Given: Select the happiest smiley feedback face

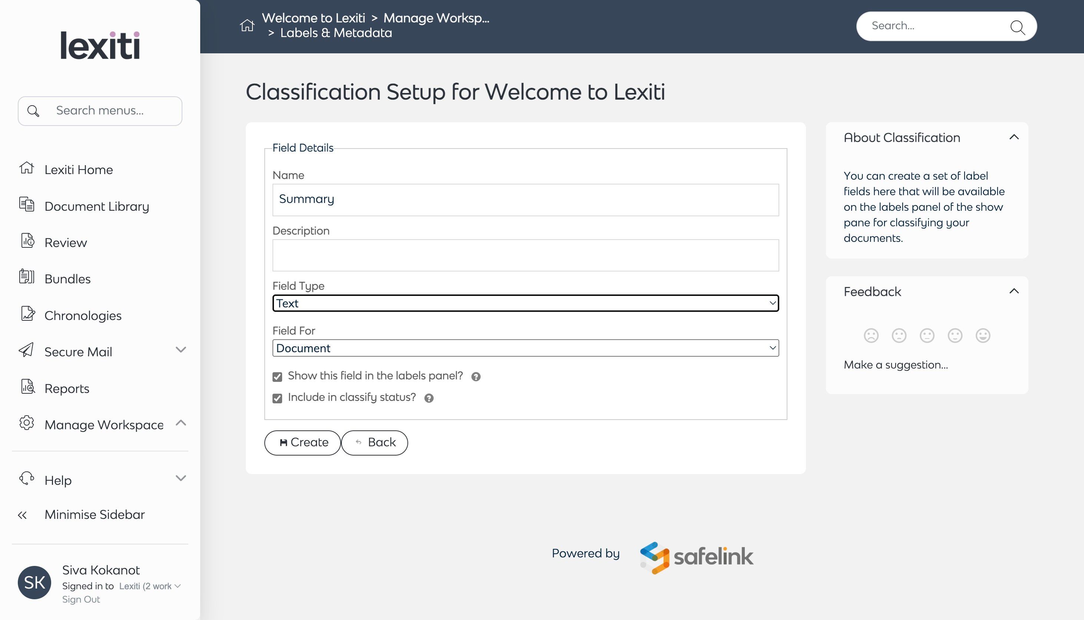Looking at the screenshot, I should pyautogui.click(x=982, y=336).
